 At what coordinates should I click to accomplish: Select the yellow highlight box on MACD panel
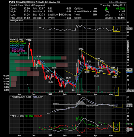tap(118, 106)
